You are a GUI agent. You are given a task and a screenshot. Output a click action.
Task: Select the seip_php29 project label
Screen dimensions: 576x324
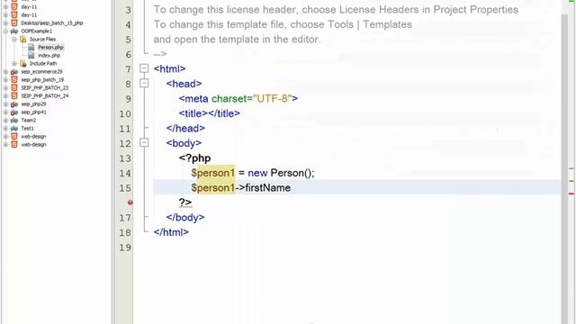point(33,104)
